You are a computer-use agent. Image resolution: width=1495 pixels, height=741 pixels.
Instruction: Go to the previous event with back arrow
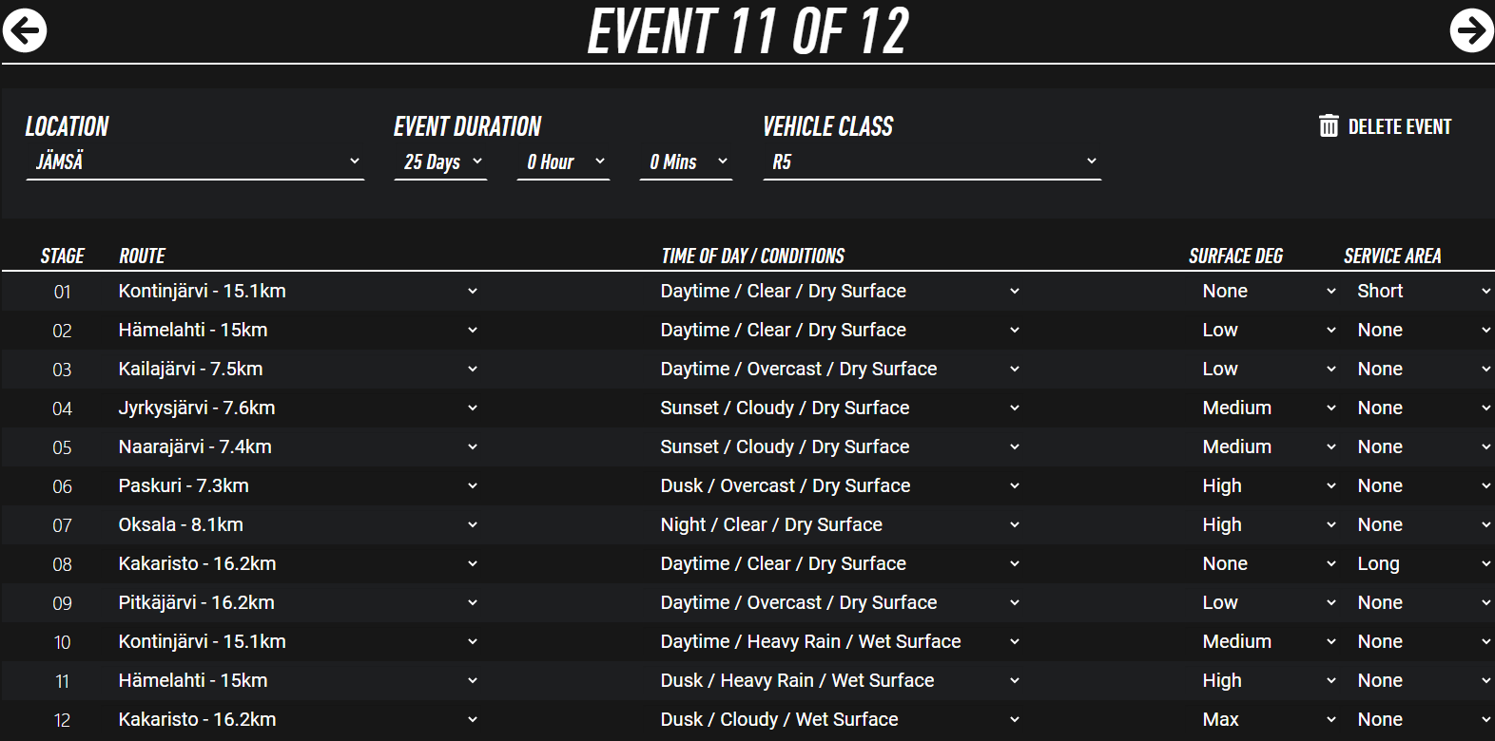25,30
